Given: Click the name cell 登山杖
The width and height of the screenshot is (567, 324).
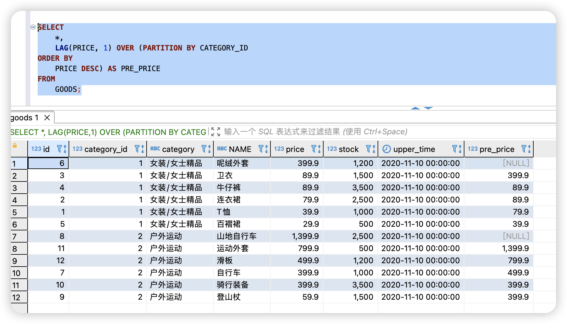Looking at the screenshot, I should click(242, 297).
